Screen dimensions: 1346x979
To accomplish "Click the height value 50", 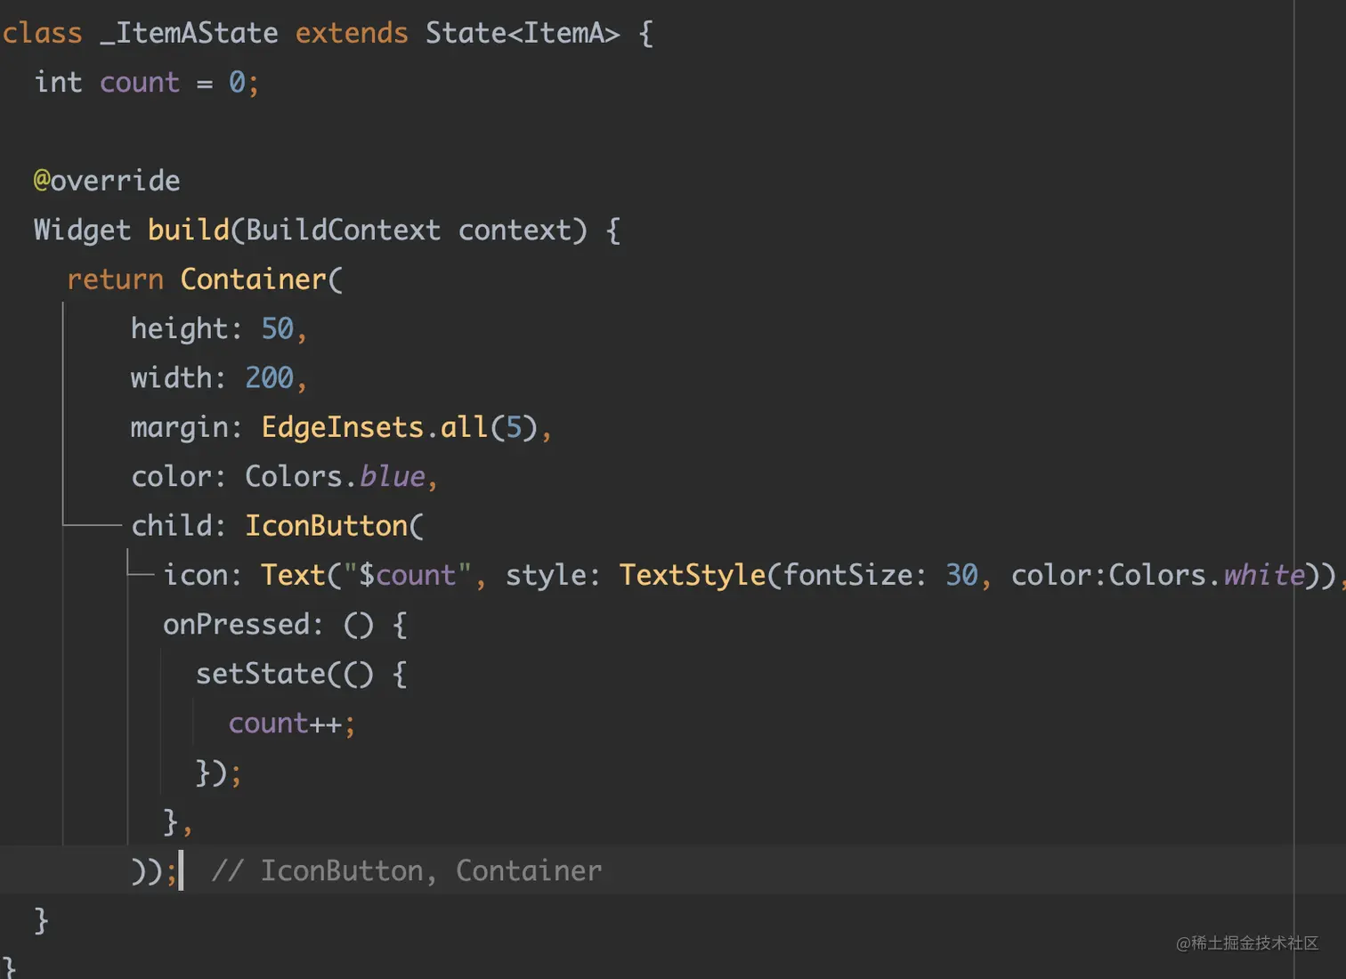I will pos(278,328).
